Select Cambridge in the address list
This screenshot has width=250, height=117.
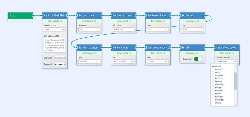219,100
